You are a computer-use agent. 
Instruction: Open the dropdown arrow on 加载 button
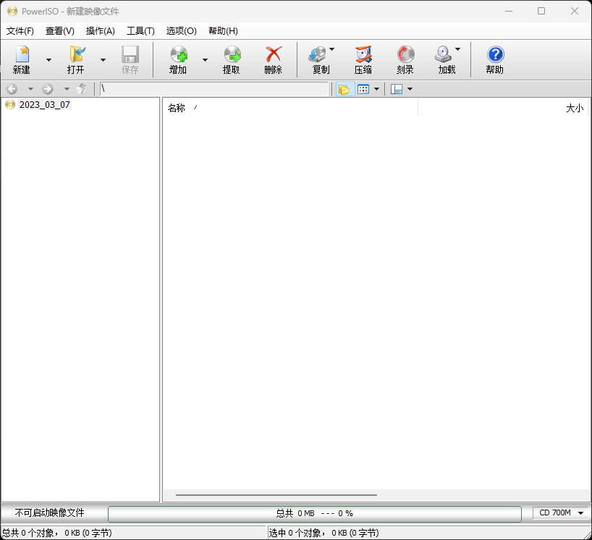click(x=457, y=49)
